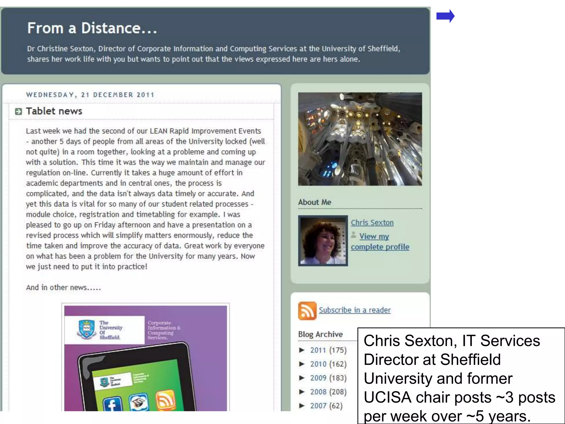
Task: Click the Blog Archive heading
Action: click(x=320, y=334)
